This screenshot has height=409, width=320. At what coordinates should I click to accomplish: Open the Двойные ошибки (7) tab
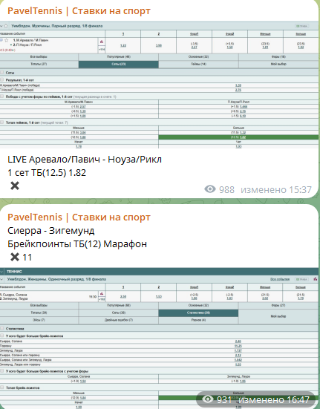(118, 320)
